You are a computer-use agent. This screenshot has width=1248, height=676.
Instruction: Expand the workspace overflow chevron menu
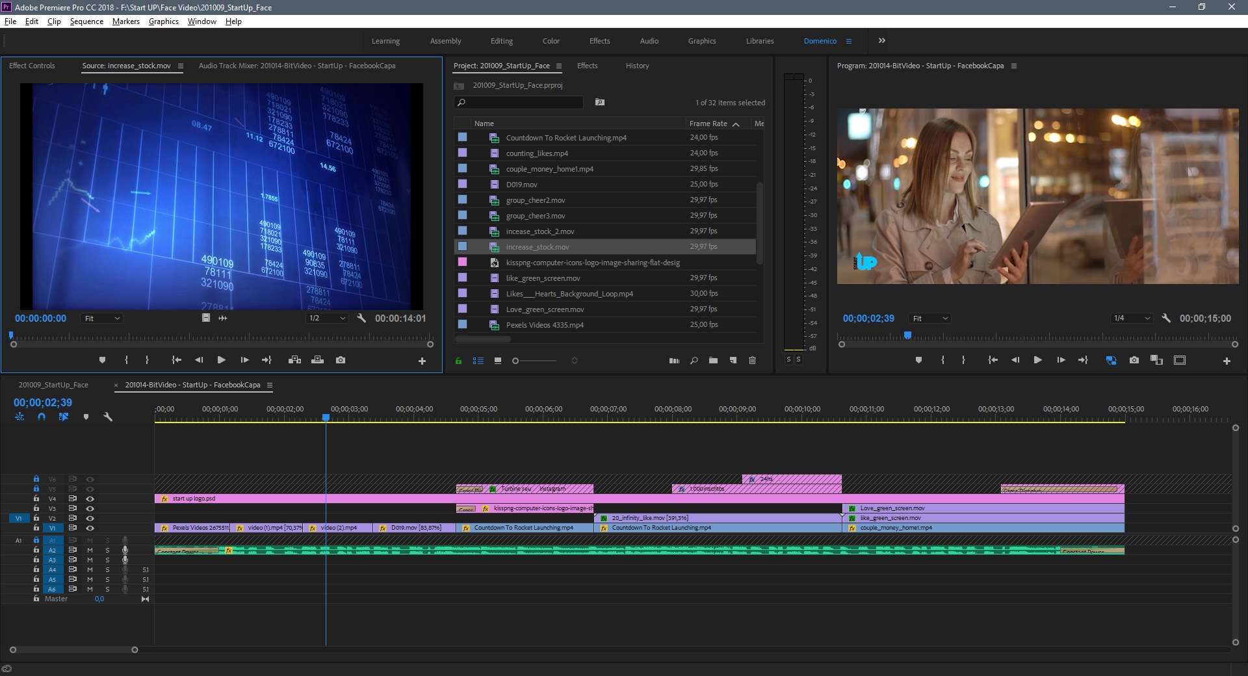coord(882,41)
